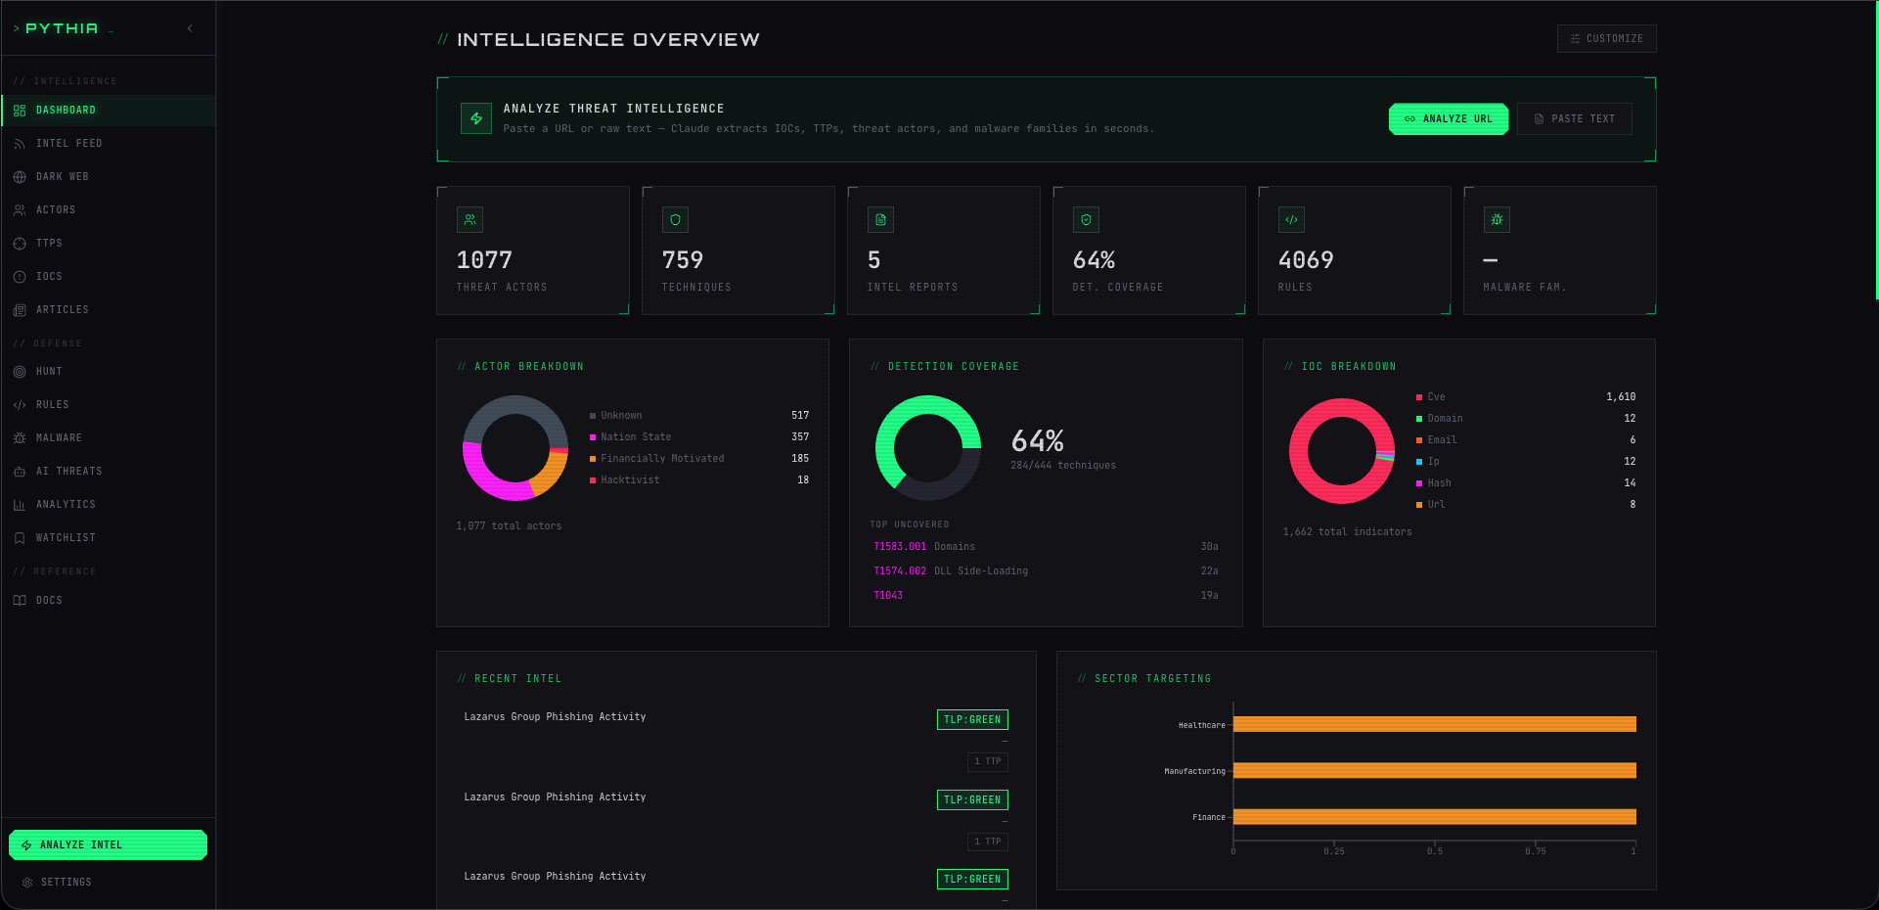Click the Det. Coverage shield-check icon

tap(1086, 219)
